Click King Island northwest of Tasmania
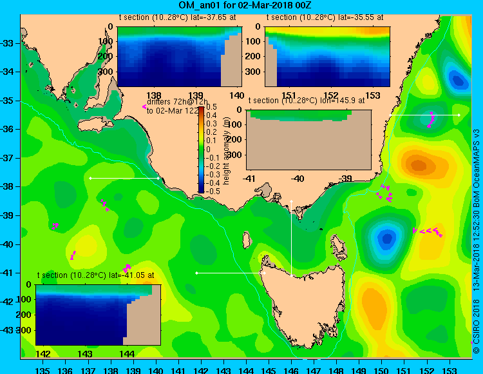Image resolution: width=483 pixels, height=374 pixels. [246, 240]
